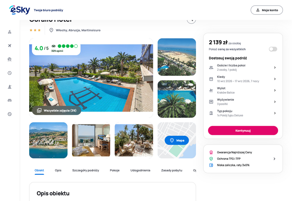Switch to the Udogodnienia tab
Image resolution: width=292 pixels, height=201 pixels.
140,170
